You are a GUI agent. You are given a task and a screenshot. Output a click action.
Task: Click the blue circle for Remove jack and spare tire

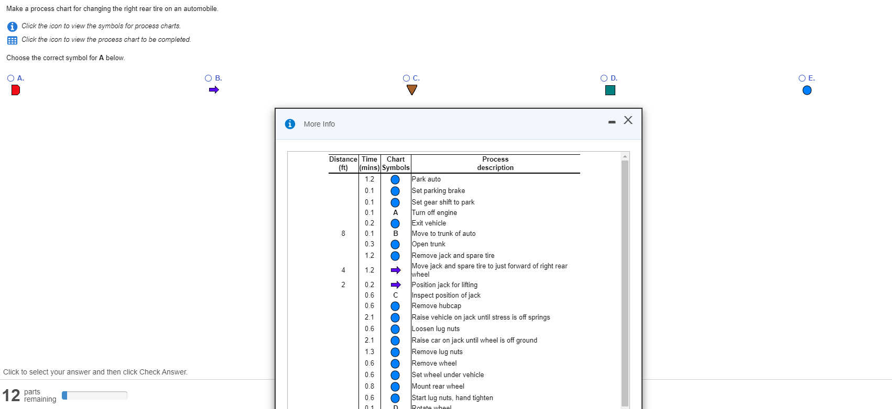(x=395, y=256)
